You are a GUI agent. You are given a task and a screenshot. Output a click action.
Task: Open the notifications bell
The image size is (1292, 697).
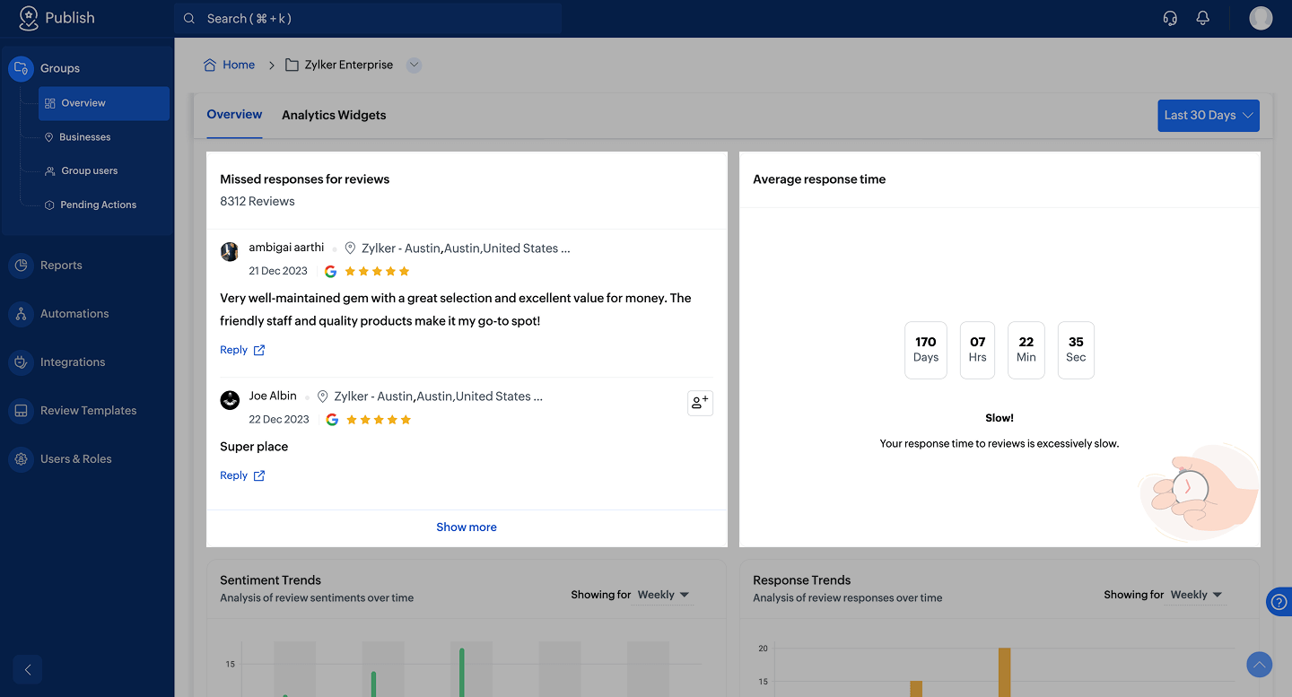[x=1203, y=18]
